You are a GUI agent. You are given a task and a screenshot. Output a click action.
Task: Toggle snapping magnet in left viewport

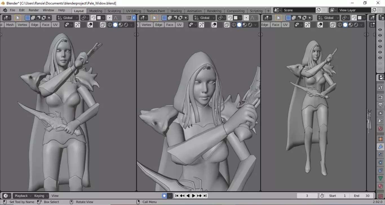point(94,18)
